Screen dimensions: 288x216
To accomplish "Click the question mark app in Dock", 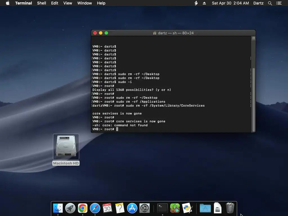I will 120,208.
